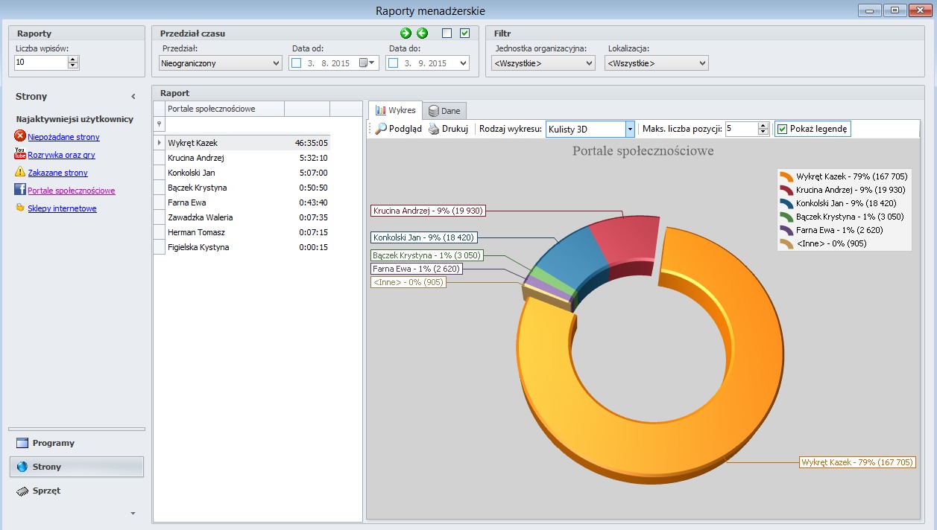Screen dimensions: 937x530
Task: Open the Sprzęt navigation section
Action: pos(77,491)
